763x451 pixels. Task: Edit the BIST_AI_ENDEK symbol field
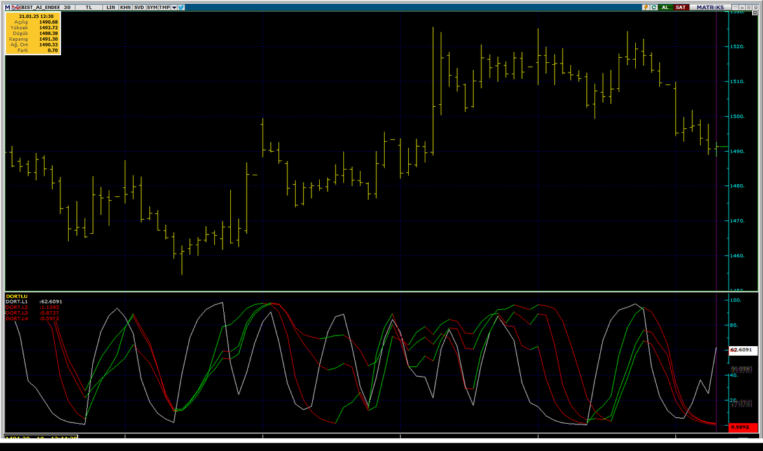tap(40, 7)
